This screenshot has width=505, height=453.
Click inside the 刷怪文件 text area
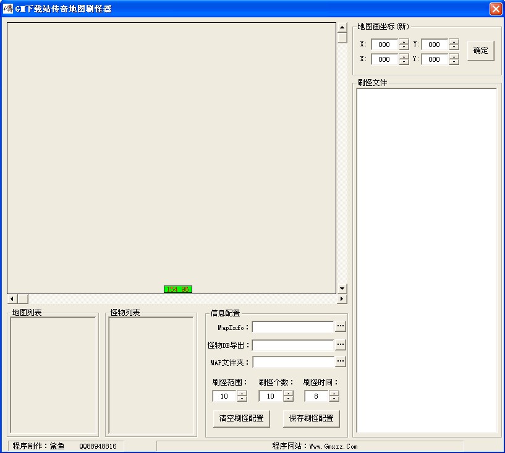coord(426,260)
